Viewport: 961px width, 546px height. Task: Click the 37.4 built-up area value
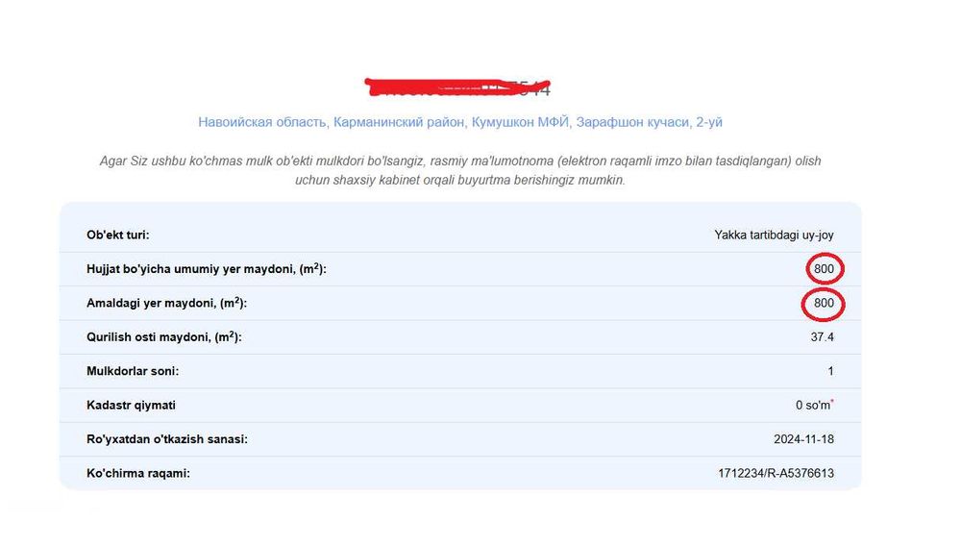click(x=823, y=337)
